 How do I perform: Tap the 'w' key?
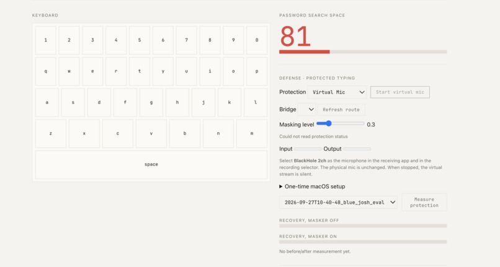69,71
